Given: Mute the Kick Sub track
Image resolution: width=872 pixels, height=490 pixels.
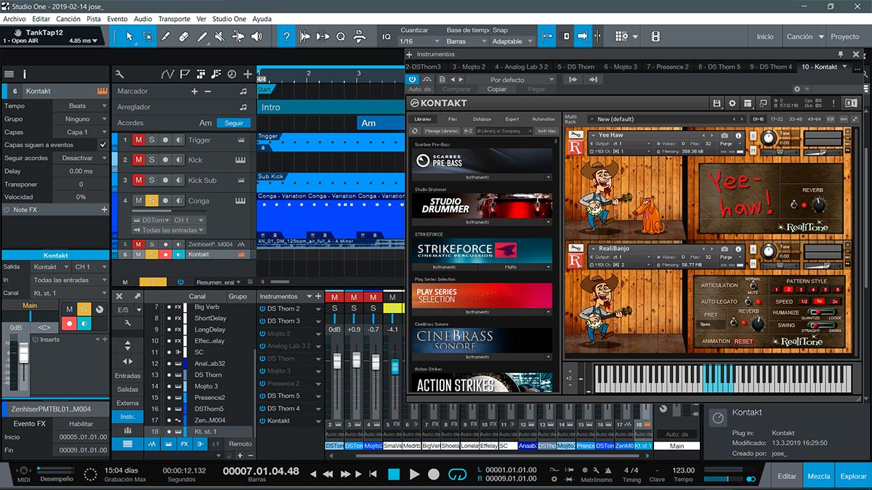Looking at the screenshot, I should coord(138,180).
